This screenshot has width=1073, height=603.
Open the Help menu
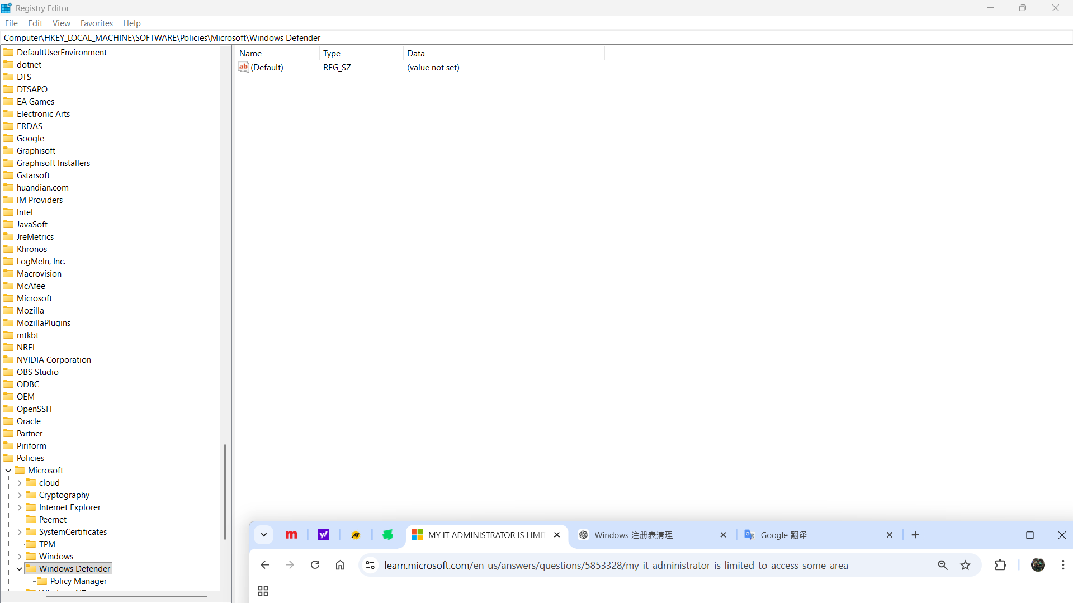132,23
